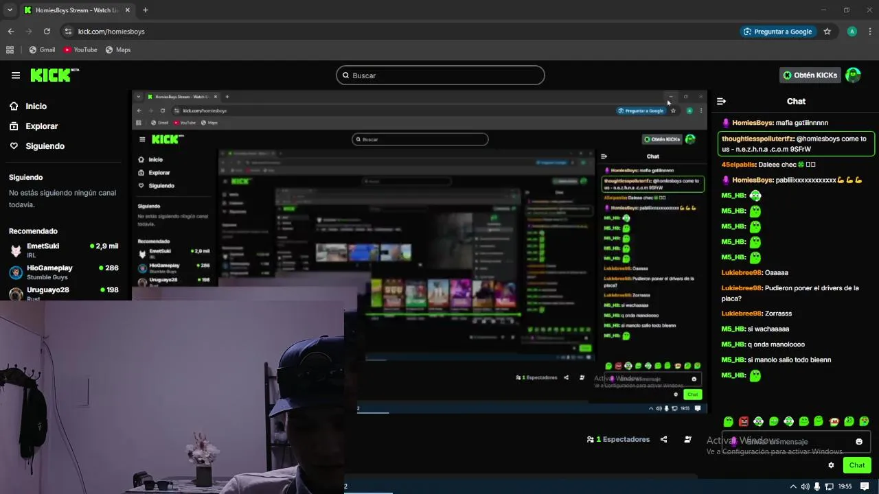The image size is (879, 494).
Task: Open the tab search dropdown
Action: tap(10, 10)
